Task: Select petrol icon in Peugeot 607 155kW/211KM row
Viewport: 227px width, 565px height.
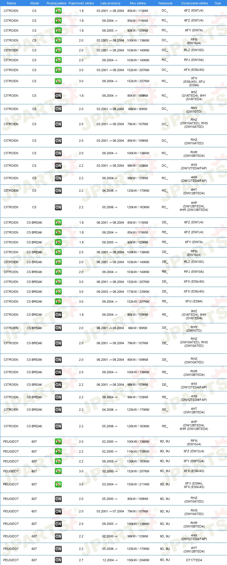Action: (x=58, y=484)
